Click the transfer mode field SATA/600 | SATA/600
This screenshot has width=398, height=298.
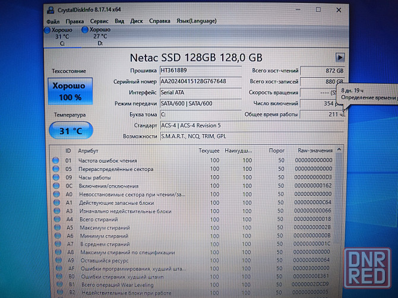(x=201, y=103)
